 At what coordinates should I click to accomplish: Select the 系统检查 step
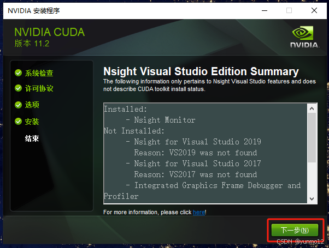(x=39, y=73)
